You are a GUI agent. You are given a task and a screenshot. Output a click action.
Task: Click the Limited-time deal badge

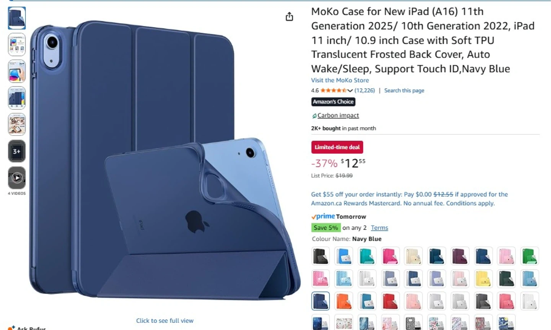pos(337,147)
